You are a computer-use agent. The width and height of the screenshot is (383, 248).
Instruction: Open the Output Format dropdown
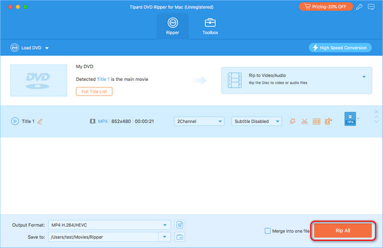[x=109, y=225]
